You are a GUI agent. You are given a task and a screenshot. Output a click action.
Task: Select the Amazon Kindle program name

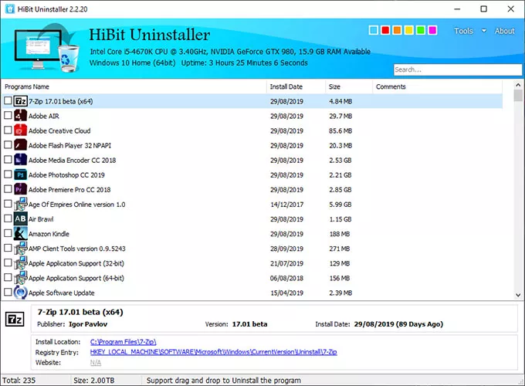49,234
